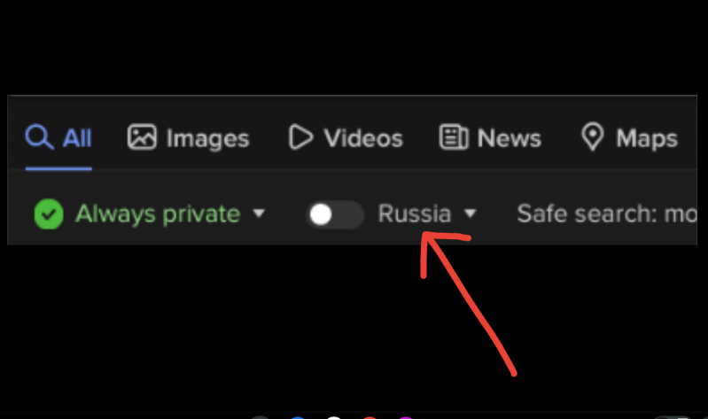708x419 pixels.
Task: Expand the Always private dropdown arrow
Action: click(x=259, y=213)
